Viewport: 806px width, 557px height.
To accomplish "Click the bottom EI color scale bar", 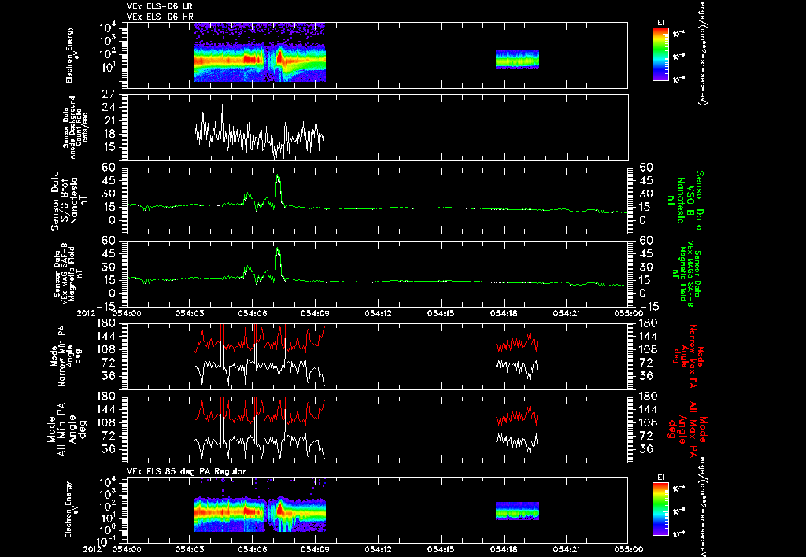I will 660,509.
